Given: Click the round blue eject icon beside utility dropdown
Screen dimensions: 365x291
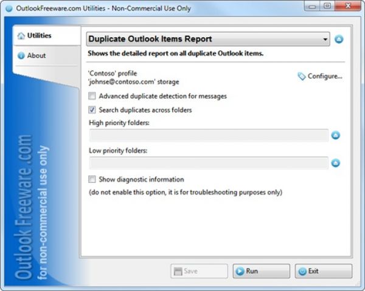Looking at the screenshot, I should pos(339,39).
